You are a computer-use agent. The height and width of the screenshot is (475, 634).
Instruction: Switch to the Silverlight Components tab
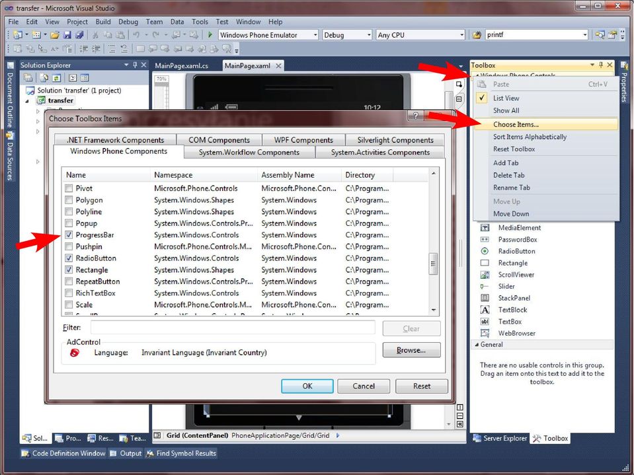395,140
